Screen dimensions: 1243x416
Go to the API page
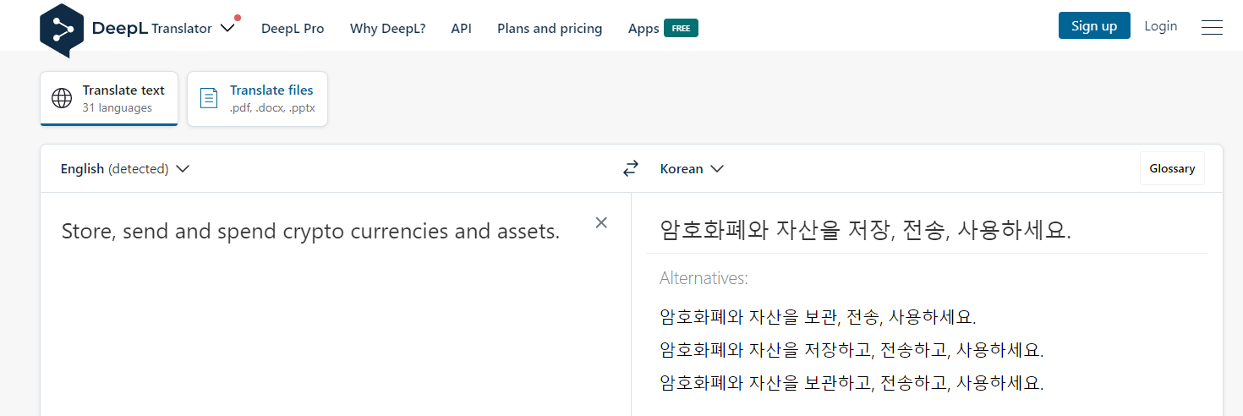[461, 28]
